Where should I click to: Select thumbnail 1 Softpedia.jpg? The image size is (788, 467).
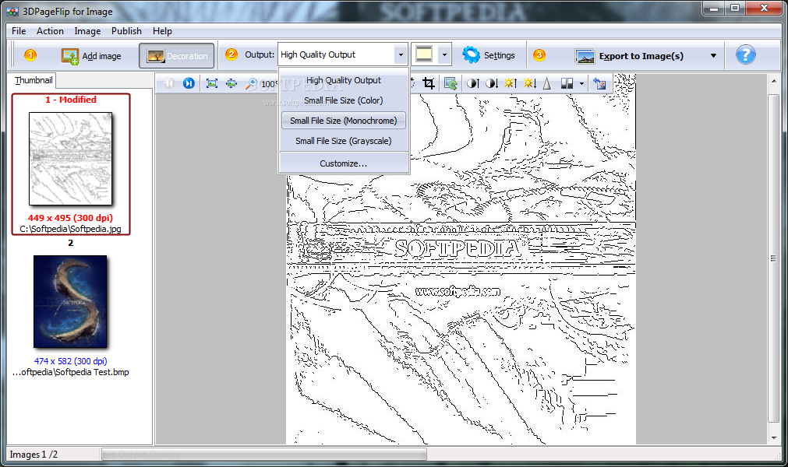[x=70, y=159]
